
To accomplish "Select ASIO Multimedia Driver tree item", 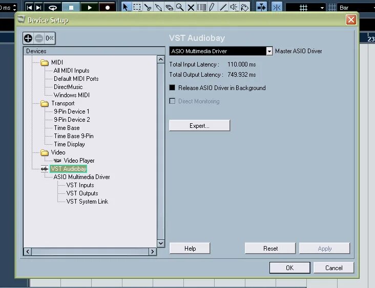I will point(81,177).
